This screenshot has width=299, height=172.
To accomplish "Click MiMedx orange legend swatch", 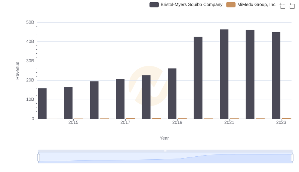I will [231, 4].
